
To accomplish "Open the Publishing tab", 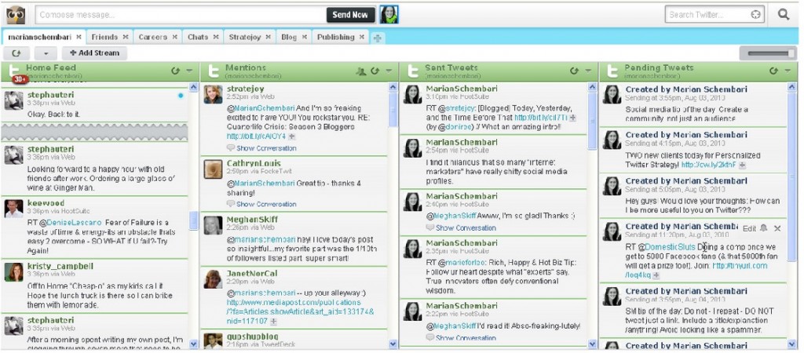I will [335, 37].
